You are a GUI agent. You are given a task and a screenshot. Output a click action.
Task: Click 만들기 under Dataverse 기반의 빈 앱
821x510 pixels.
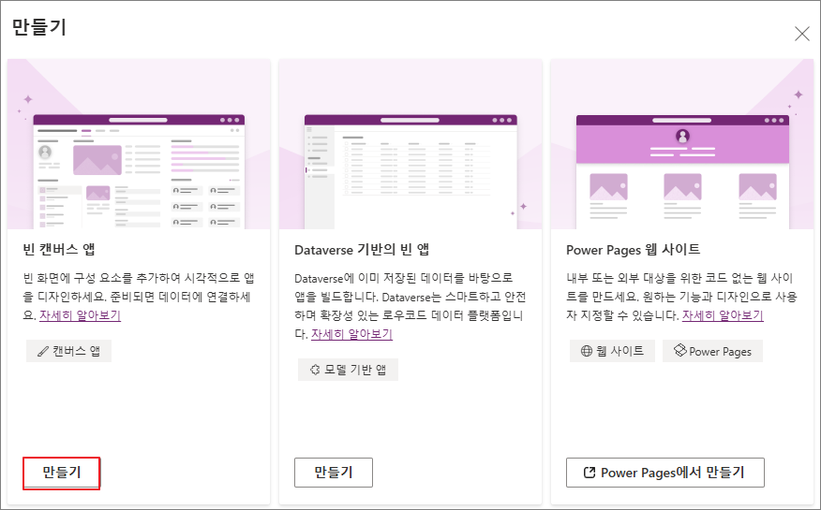point(334,473)
